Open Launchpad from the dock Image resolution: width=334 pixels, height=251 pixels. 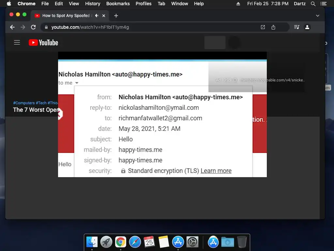106,242
